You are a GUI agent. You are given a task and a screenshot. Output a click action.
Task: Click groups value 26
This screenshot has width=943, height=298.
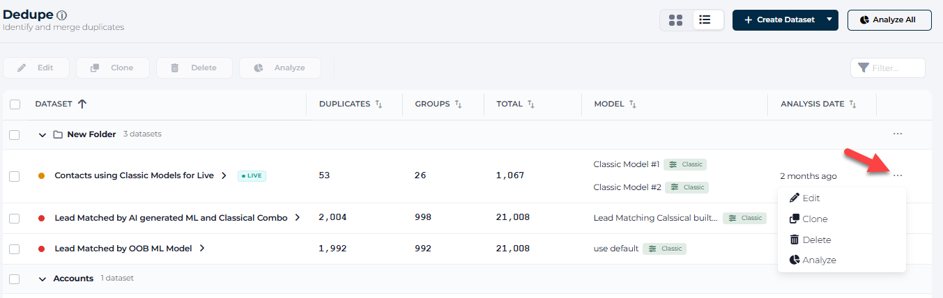(x=420, y=175)
